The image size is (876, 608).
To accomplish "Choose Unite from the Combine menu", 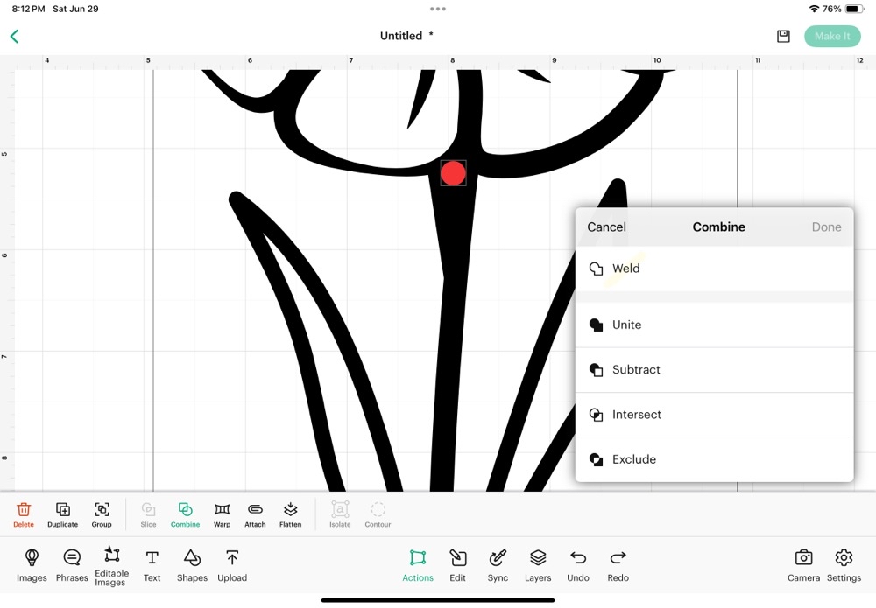I will pos(715,325).
